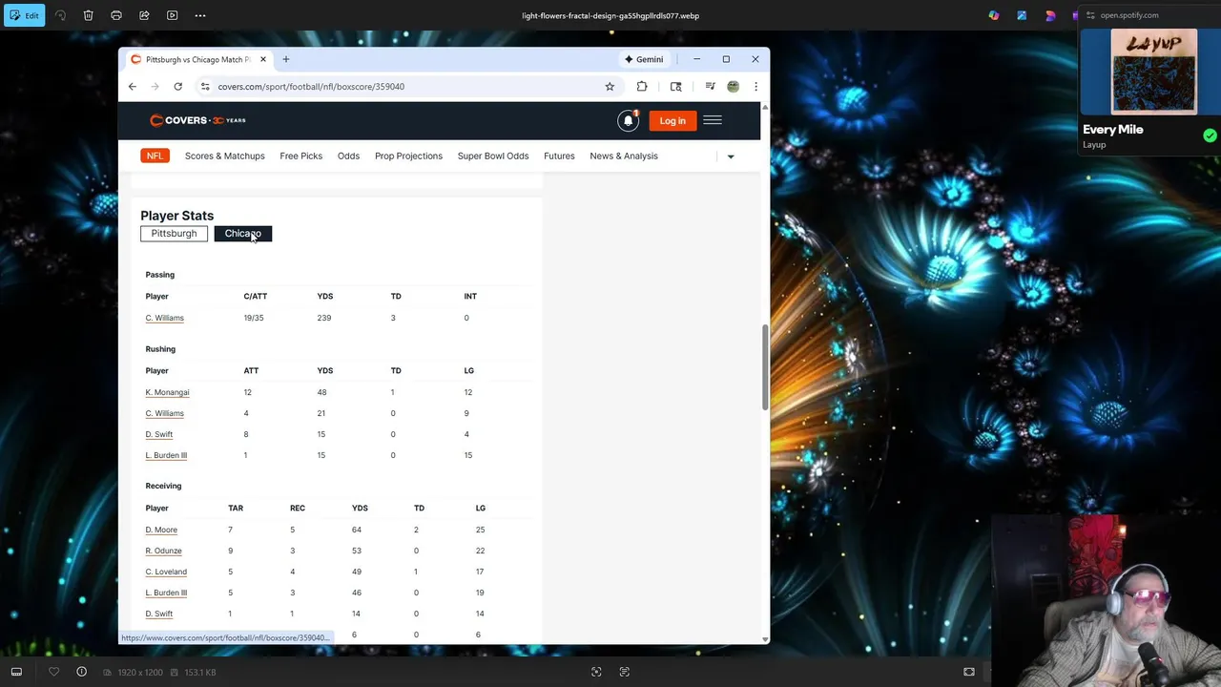Image resolution: width=1221 pixels, height=687 pixels.
Task: Click the print icon in Photos toolbar
Action: [116, 15]
